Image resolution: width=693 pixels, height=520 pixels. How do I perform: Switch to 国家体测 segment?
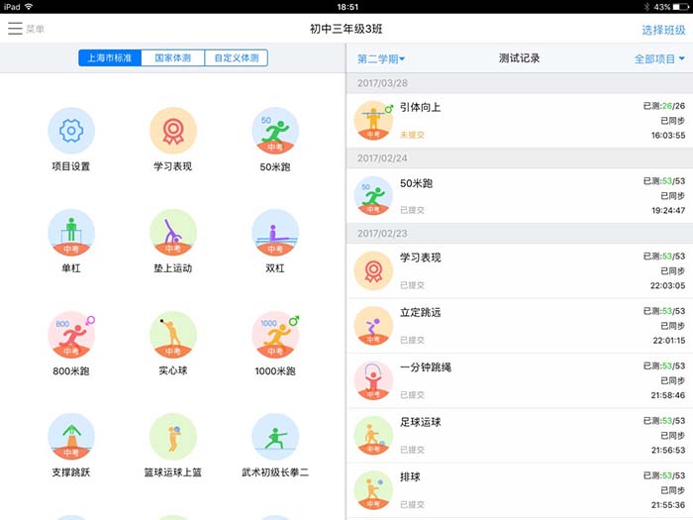click(173, 58)
